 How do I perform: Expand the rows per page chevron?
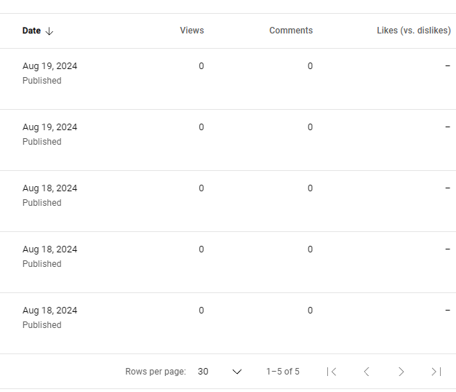click(x=236, y=372)
